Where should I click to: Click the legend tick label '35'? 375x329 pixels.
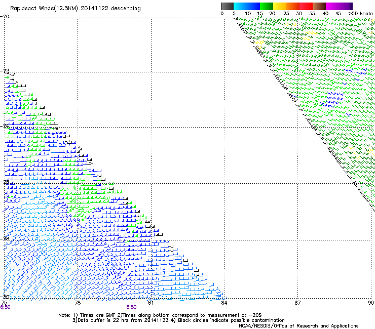click(x=312, y=13)
